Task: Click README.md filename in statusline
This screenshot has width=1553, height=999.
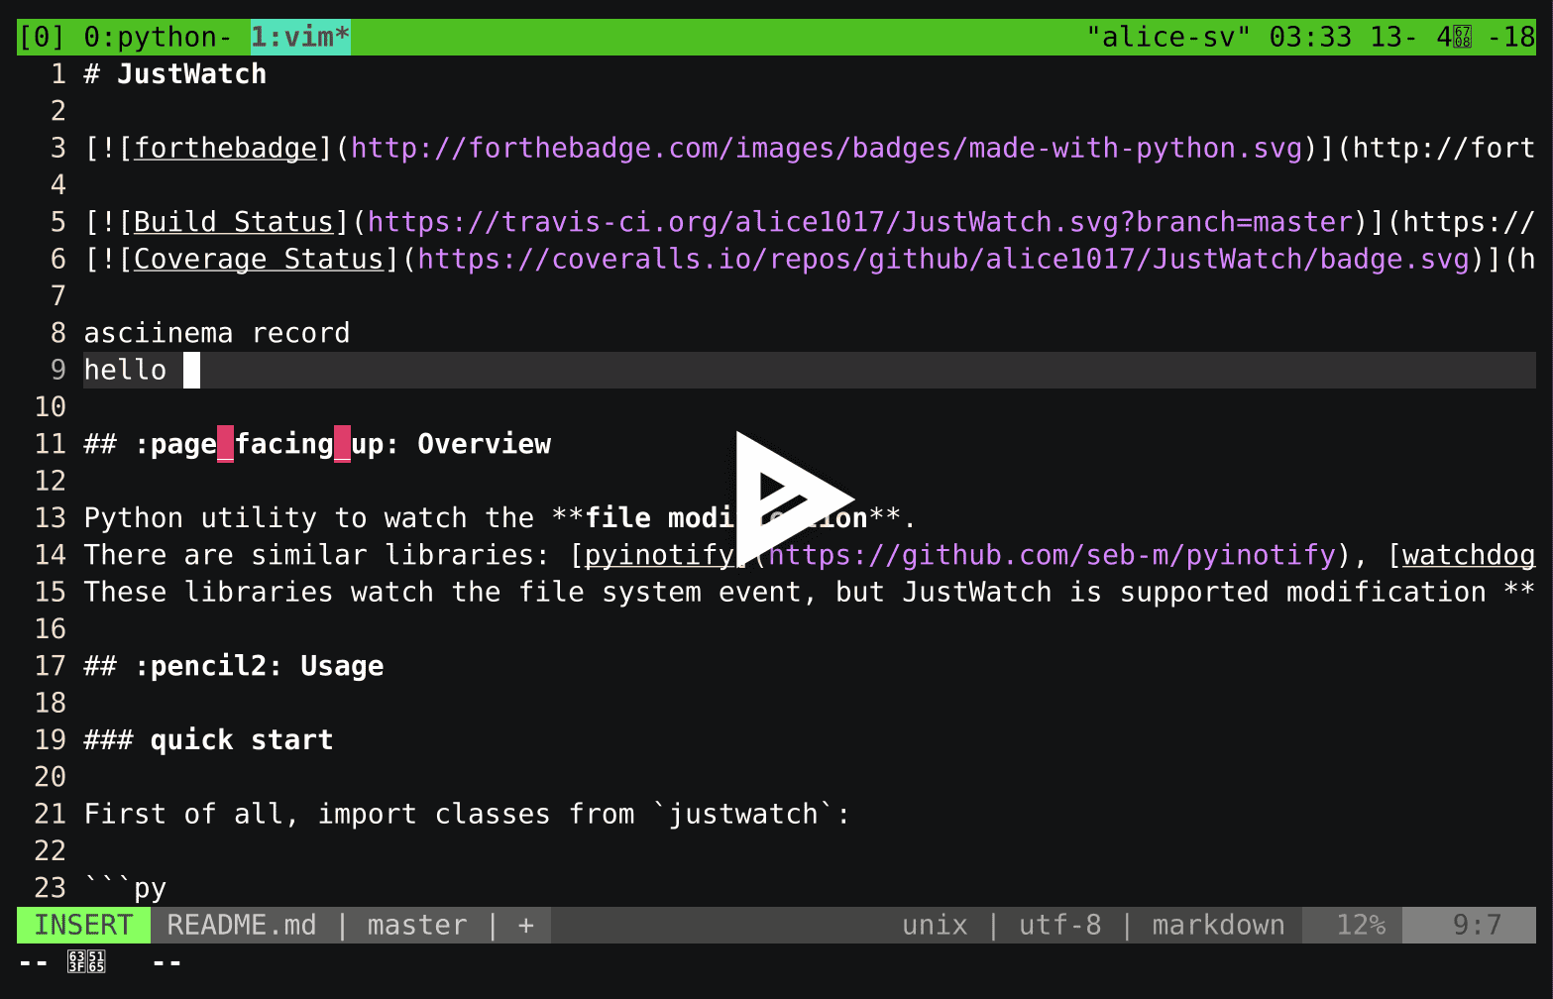Action: (242, 925)
